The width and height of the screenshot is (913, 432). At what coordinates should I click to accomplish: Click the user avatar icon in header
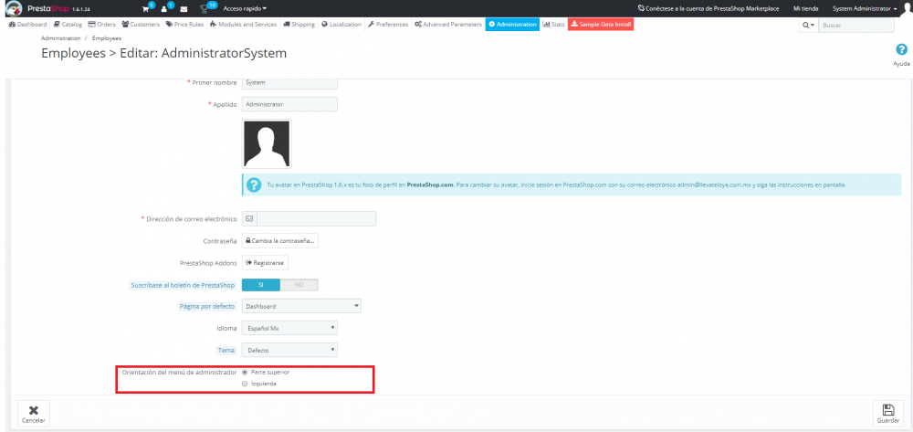tap(906, 9)
